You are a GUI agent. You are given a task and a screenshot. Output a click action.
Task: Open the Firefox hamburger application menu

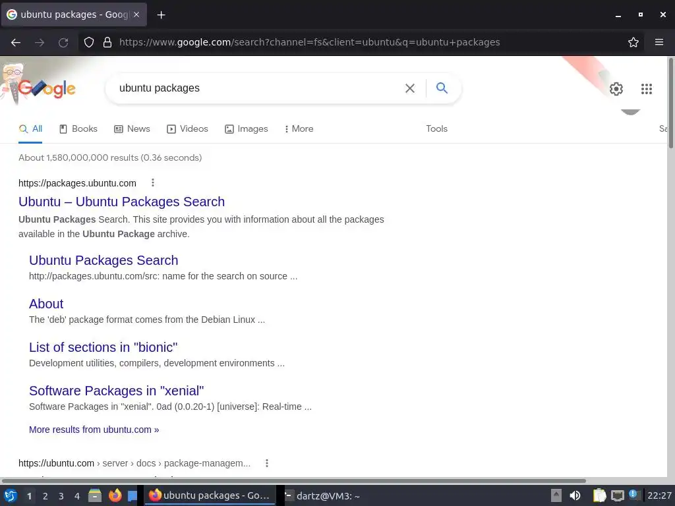tap(659, 42)
